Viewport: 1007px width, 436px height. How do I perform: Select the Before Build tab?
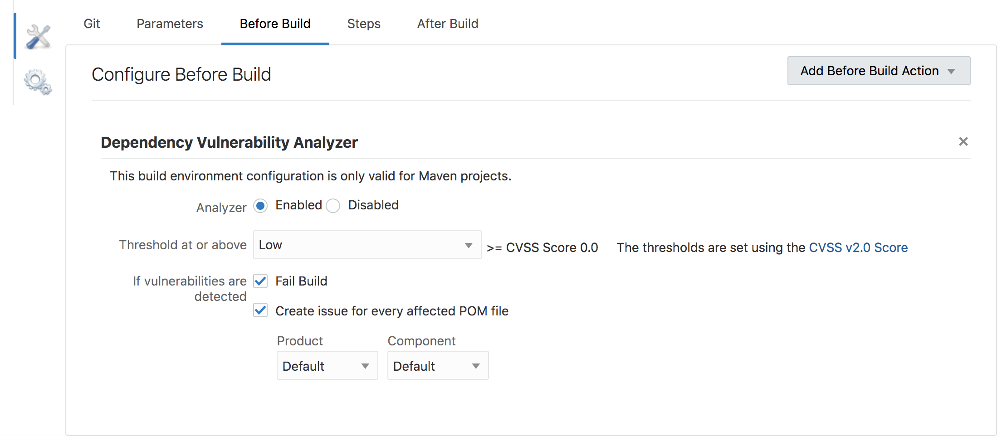tap(275, 24)
